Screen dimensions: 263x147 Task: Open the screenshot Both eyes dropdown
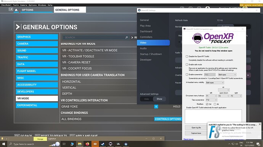[227, 75]
